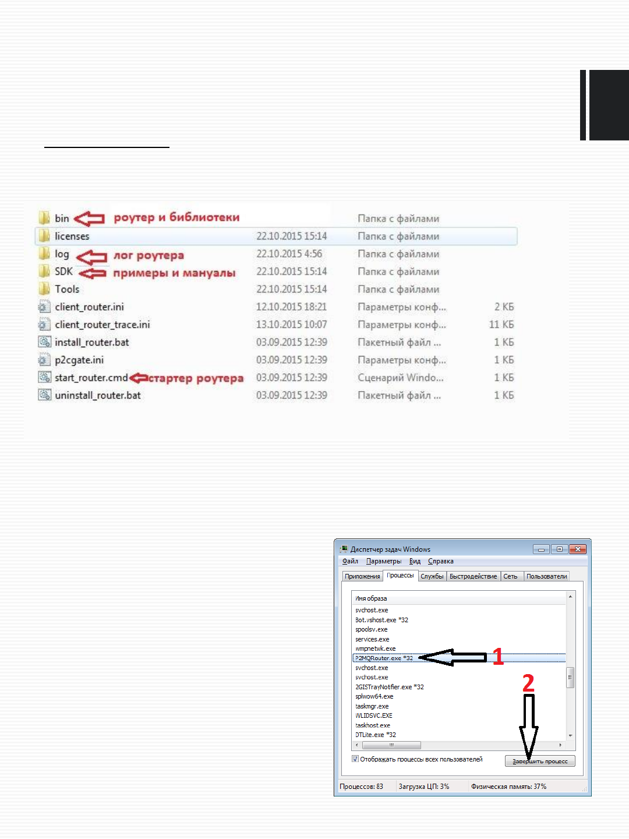
Task: Click the horizontal scroll right arrow
Action: [x=560, y=745]
